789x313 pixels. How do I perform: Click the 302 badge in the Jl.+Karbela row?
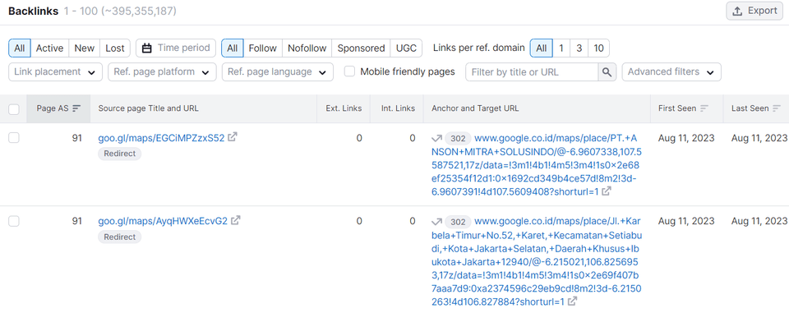pyautogui.click(x=458, y=222)
